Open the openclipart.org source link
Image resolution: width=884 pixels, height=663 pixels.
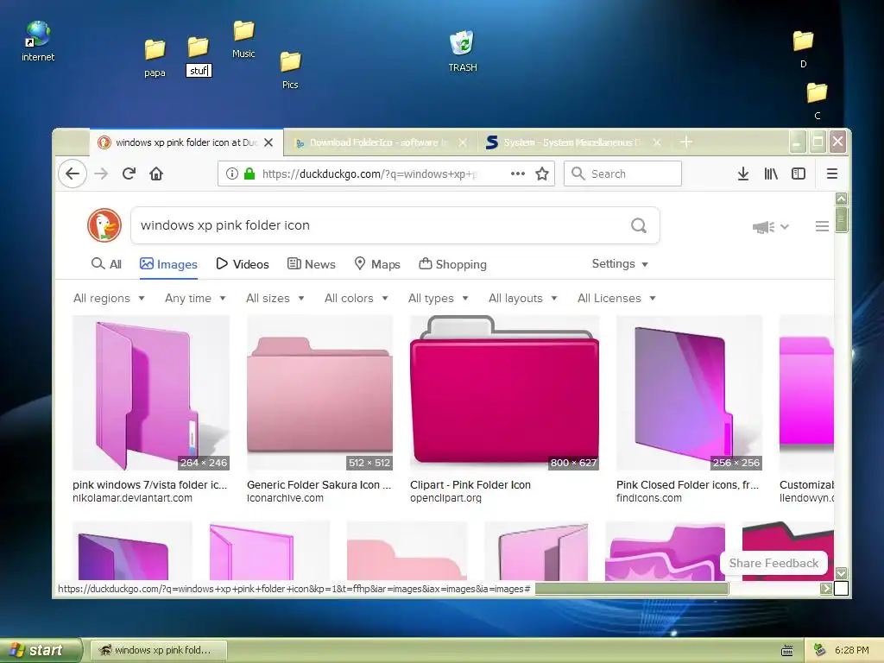446,498
